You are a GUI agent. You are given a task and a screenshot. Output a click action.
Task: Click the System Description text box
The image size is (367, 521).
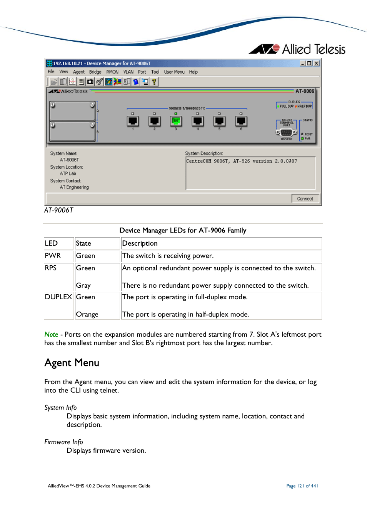click(x=250, y=173)
